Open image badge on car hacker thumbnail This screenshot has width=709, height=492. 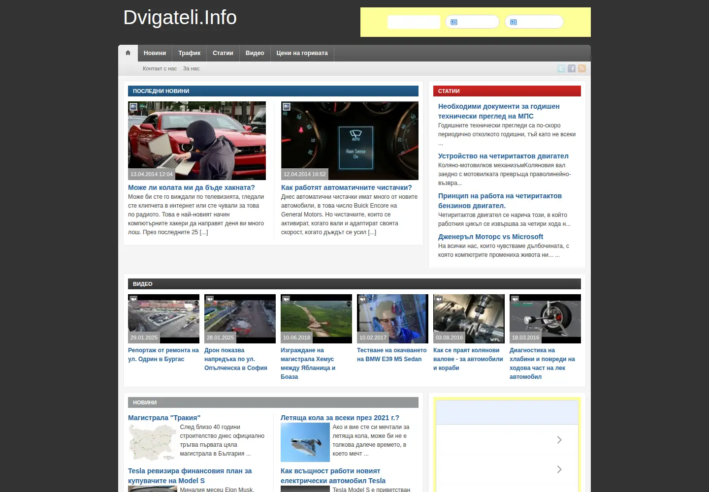pos(133,106)
